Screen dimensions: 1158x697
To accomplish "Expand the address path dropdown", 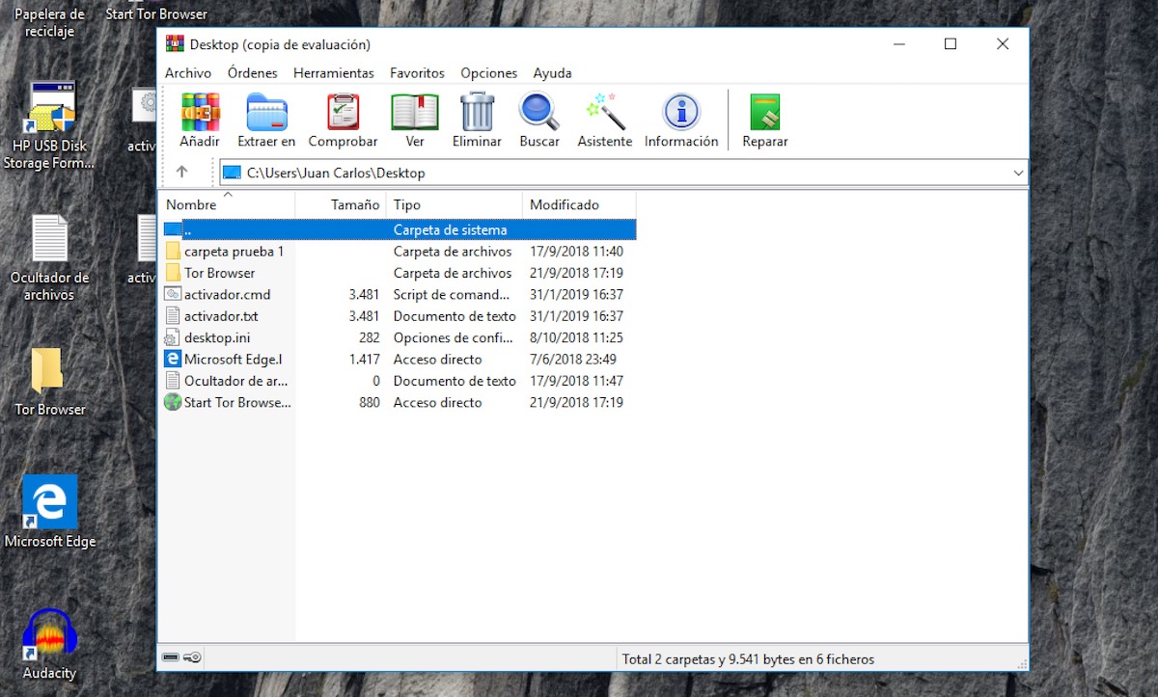I will click(1018, 174).
